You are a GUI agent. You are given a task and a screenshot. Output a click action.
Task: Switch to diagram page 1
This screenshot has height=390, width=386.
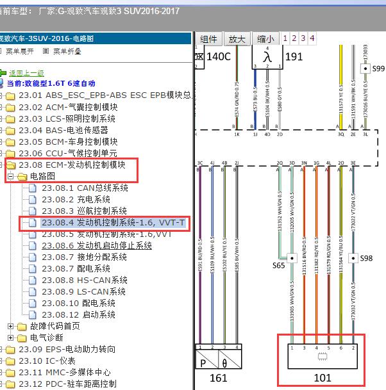coord(285,38)
